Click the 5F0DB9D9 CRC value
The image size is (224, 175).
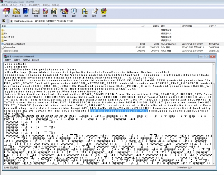coord(214,44)
